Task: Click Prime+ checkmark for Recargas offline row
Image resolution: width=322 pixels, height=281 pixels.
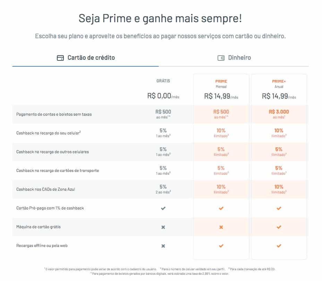Action: coord(279,246)
